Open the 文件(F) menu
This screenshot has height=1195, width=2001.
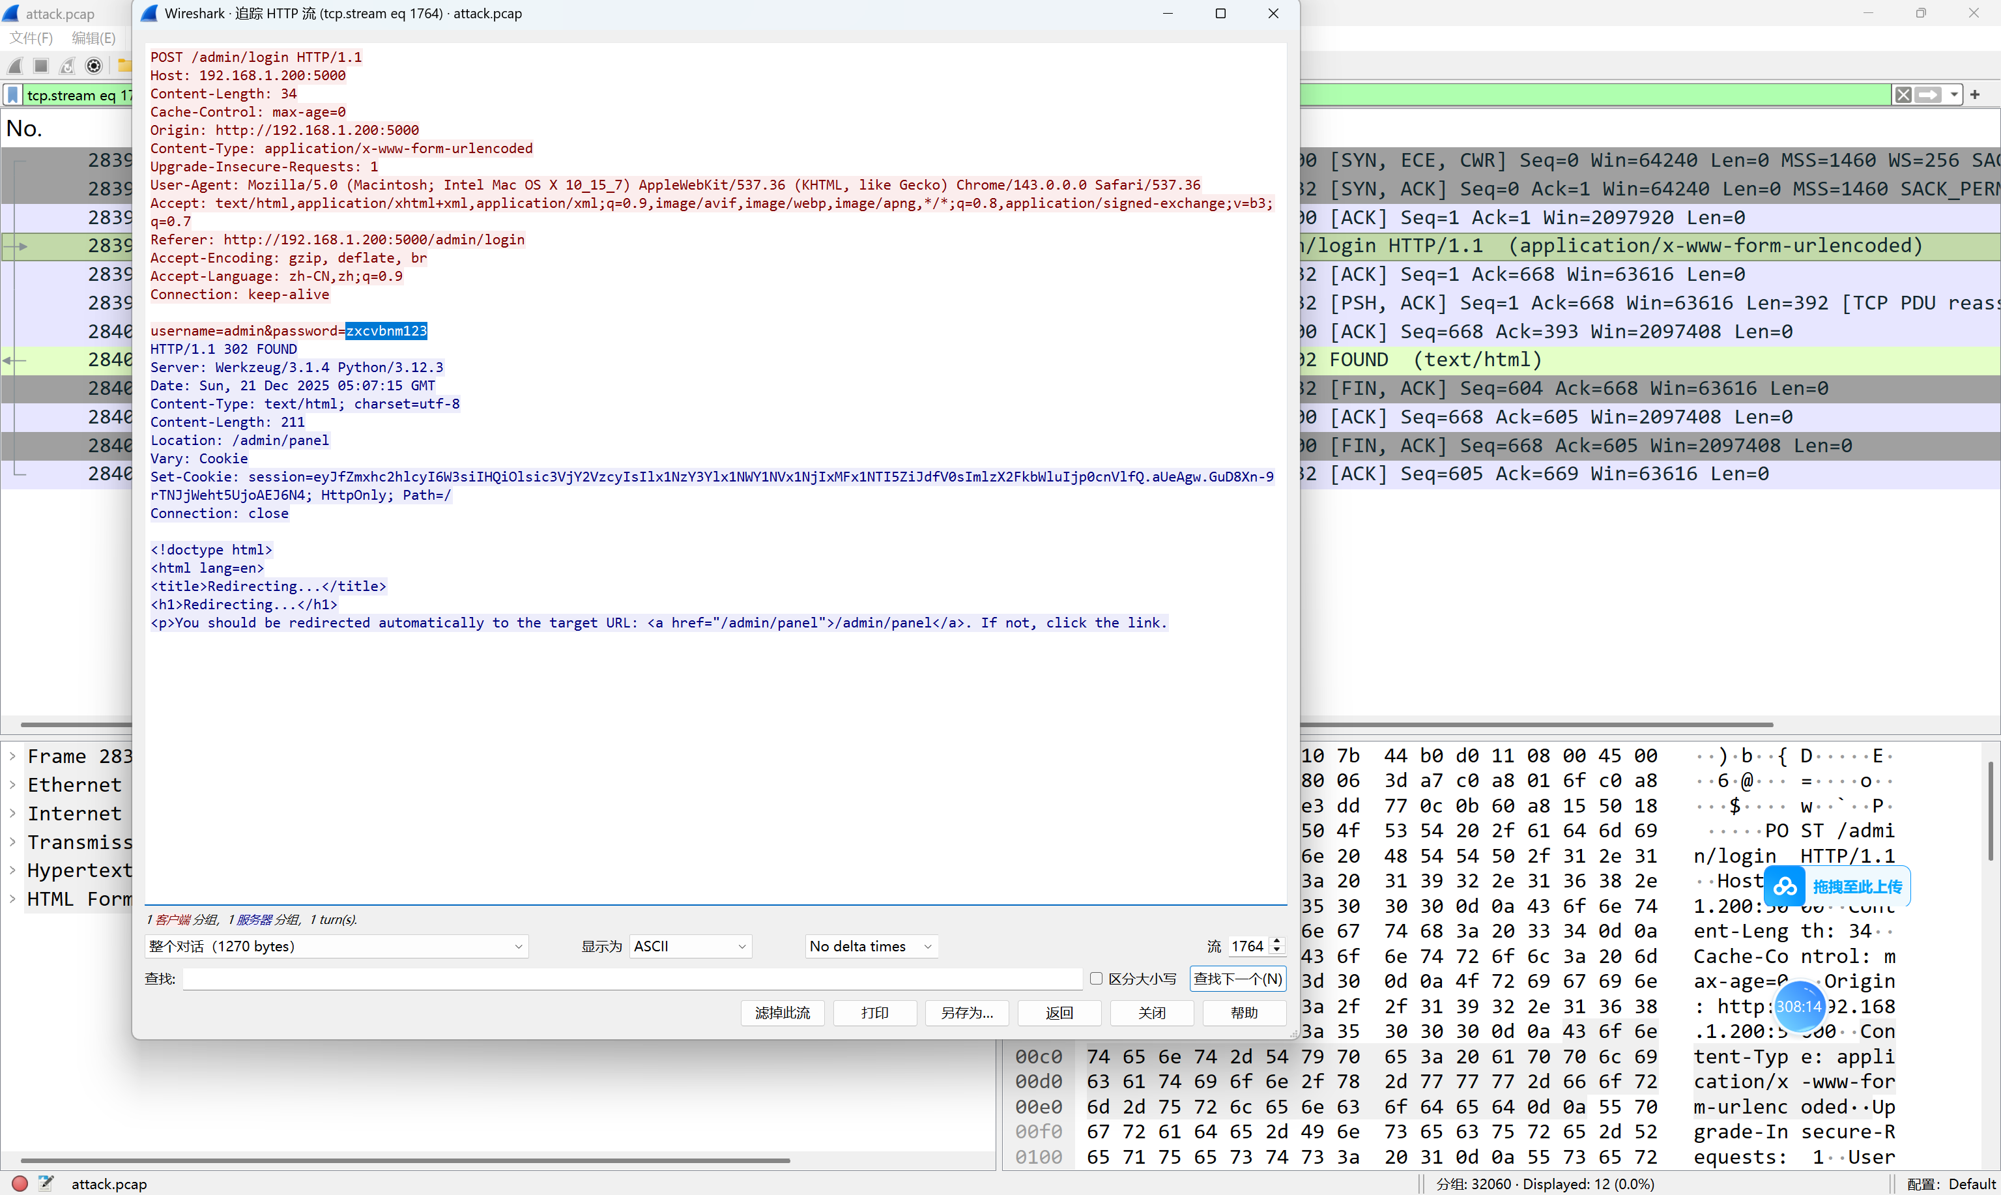[31, 38]
